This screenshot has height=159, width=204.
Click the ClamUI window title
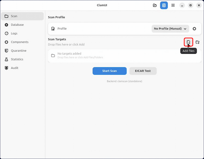[102, 5]
